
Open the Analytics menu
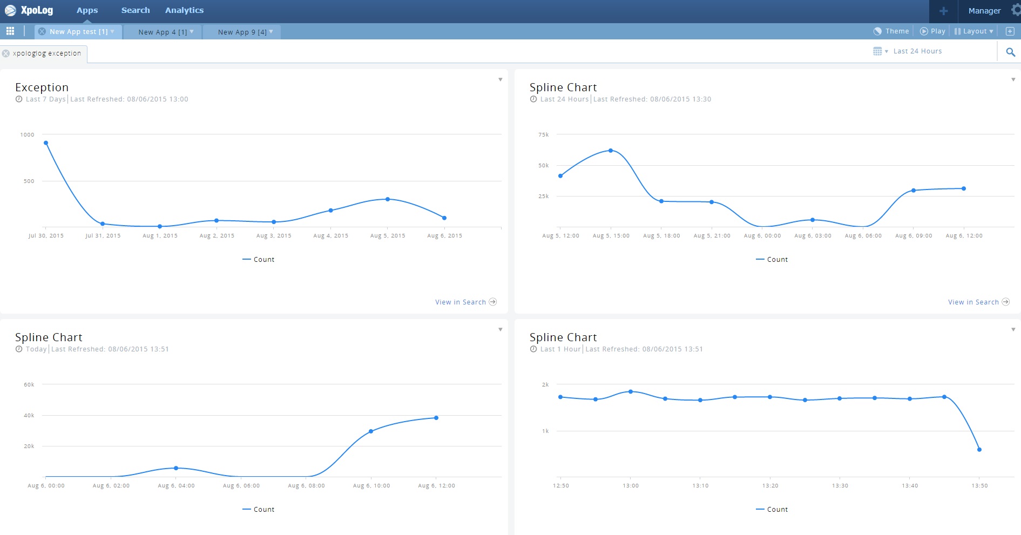(x=184, y=10)
